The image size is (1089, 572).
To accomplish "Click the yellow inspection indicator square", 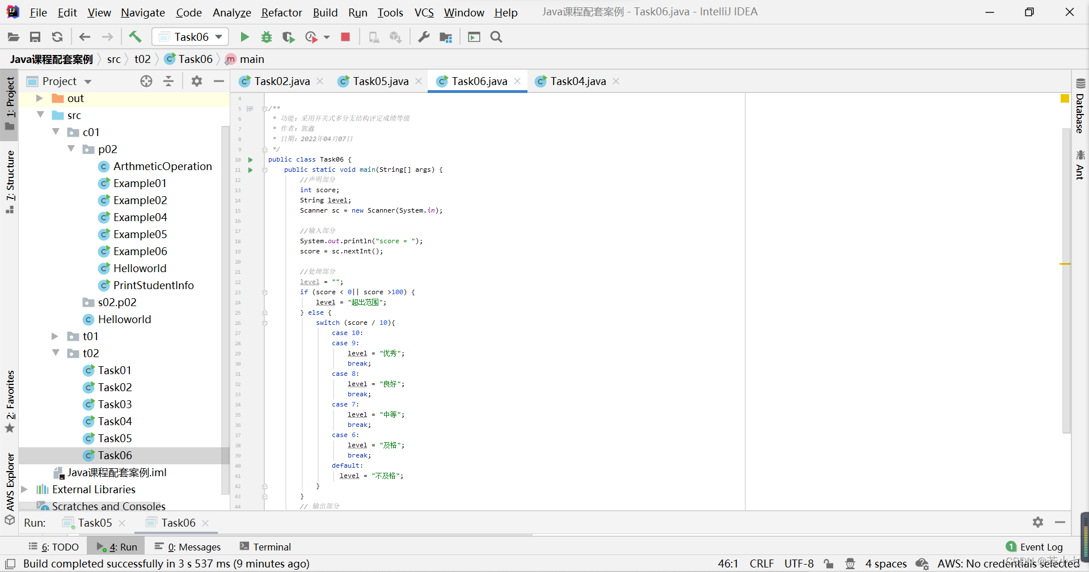I will [x=1065, y=99].
